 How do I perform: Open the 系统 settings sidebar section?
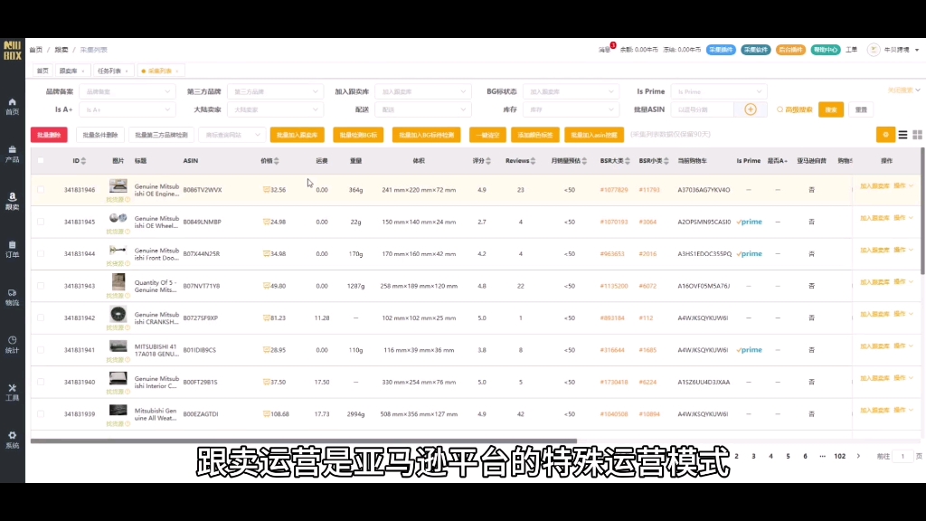coord(12,440)
